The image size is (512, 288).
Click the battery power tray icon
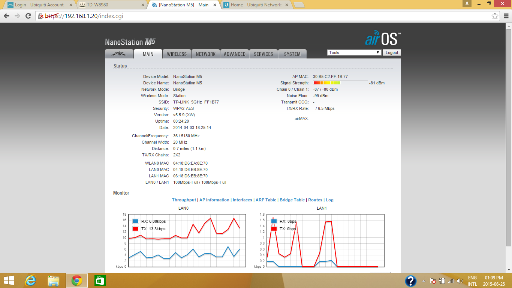(x=442, y=281)
